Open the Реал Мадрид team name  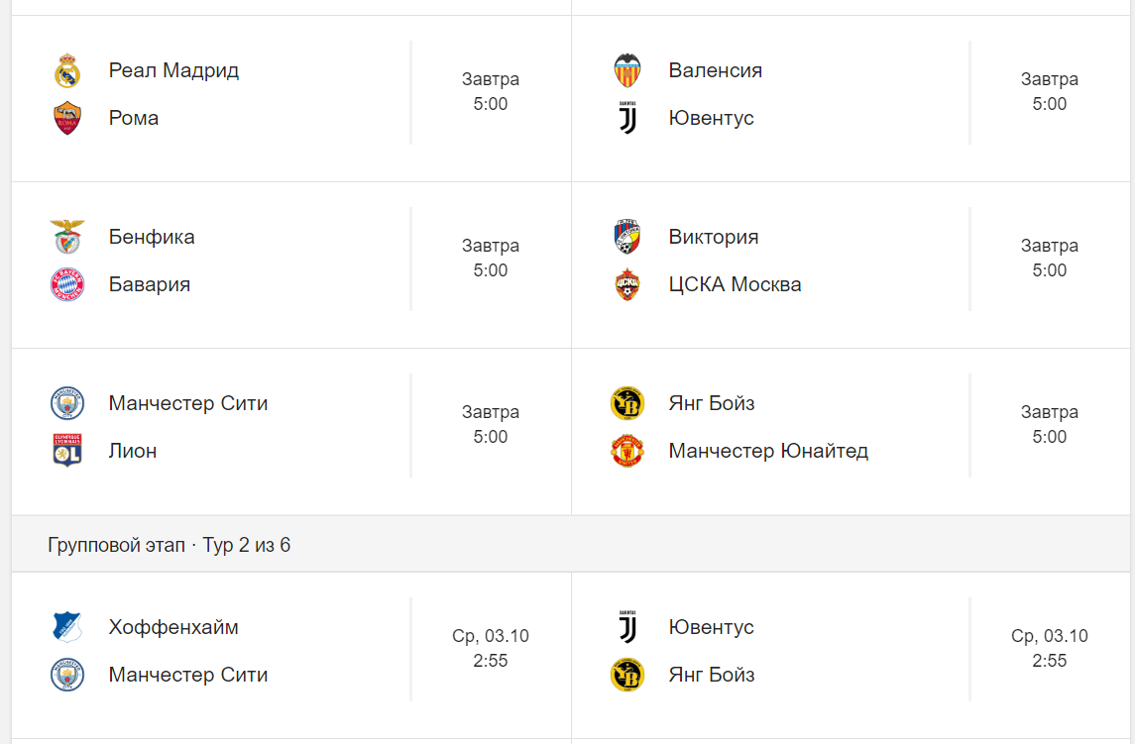point(173,70)
